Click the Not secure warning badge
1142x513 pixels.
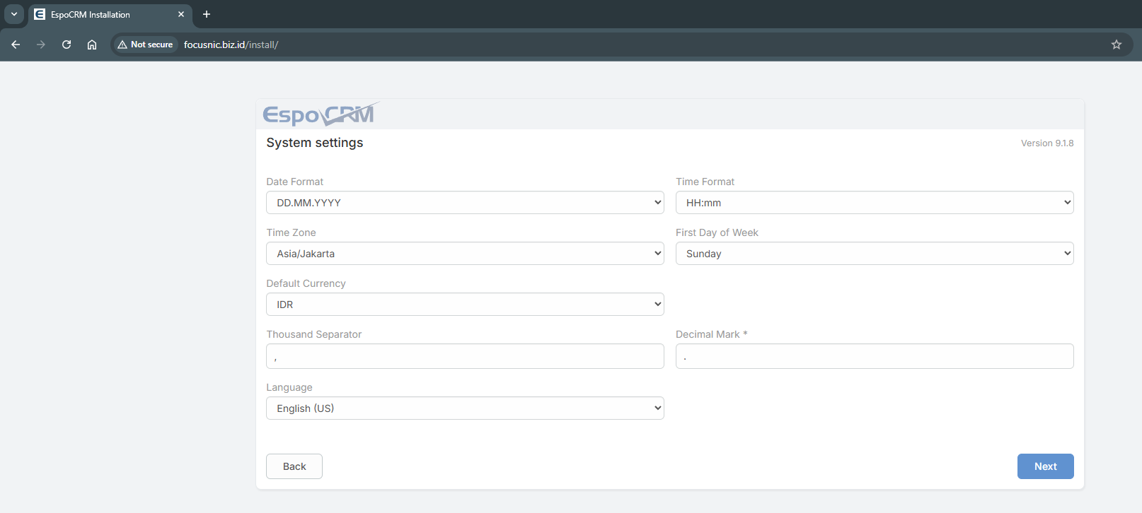[x=146, y=45]
